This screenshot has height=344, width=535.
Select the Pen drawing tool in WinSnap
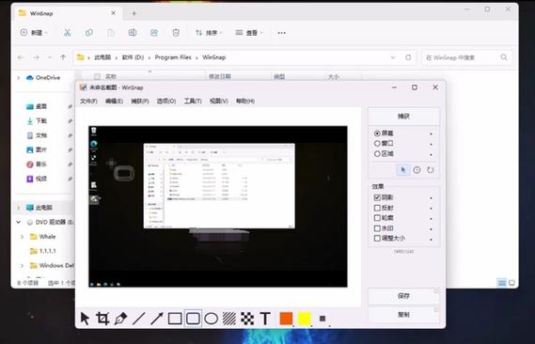tap(120, 319)
